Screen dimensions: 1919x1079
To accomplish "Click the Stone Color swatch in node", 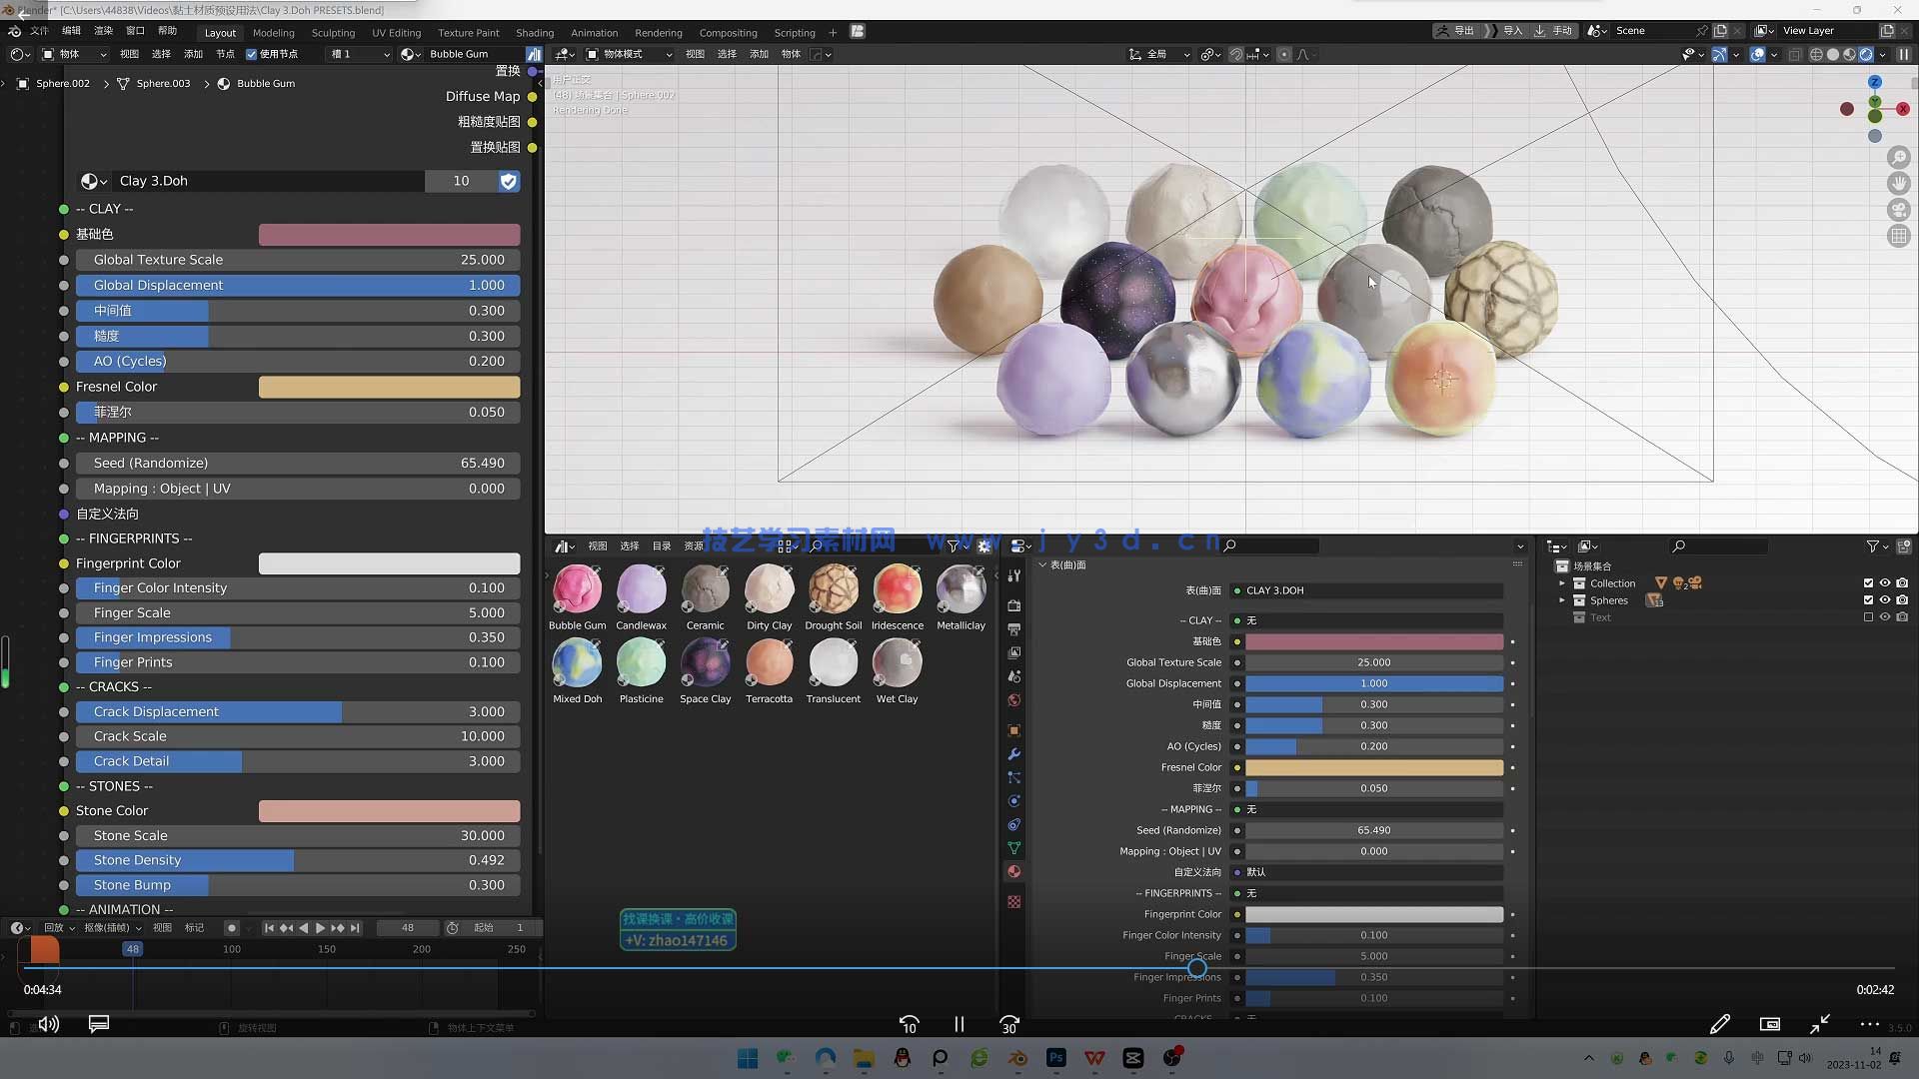I will (x=389, y=811).
